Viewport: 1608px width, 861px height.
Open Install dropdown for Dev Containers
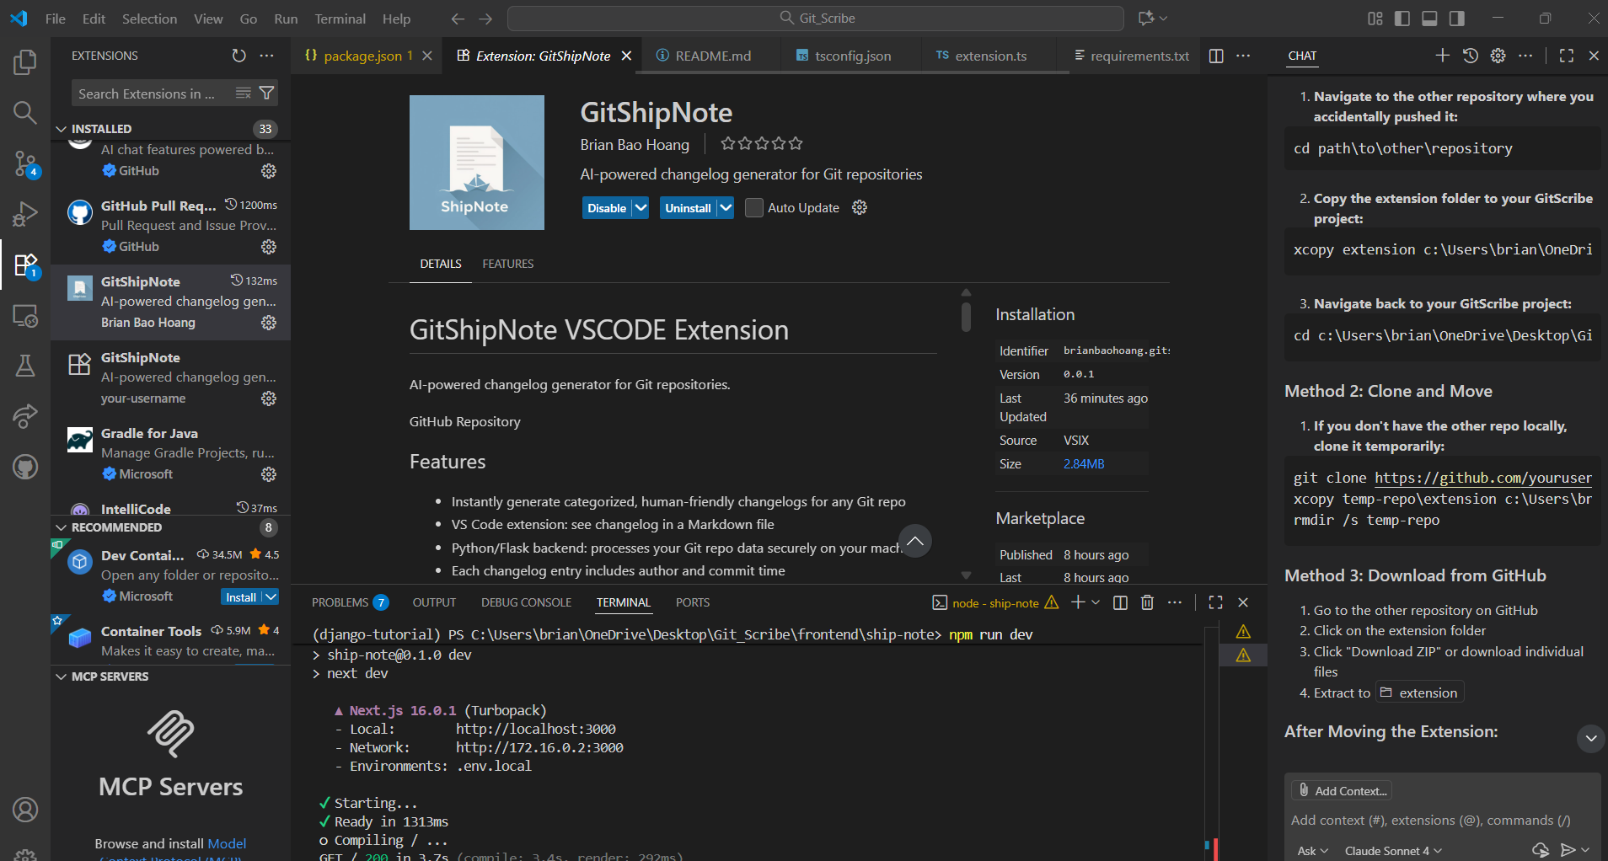coord(271,596)
